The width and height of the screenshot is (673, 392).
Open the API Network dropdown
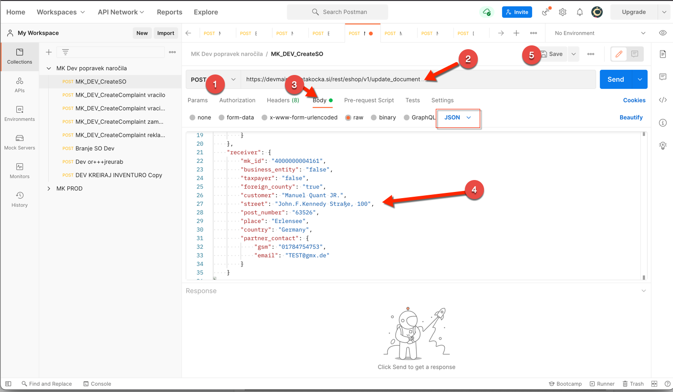[x=121, y=12]
